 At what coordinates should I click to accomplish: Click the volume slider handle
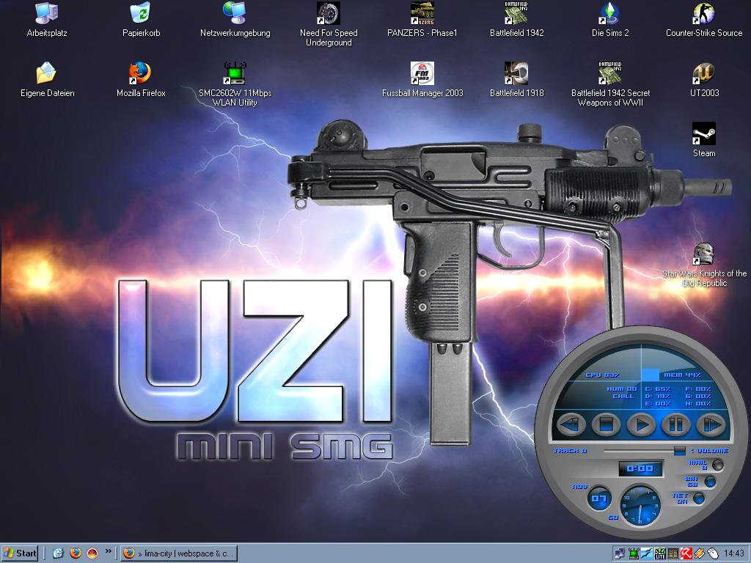680,451
